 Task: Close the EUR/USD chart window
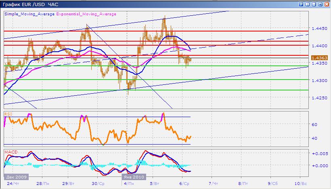click(327, 4)
